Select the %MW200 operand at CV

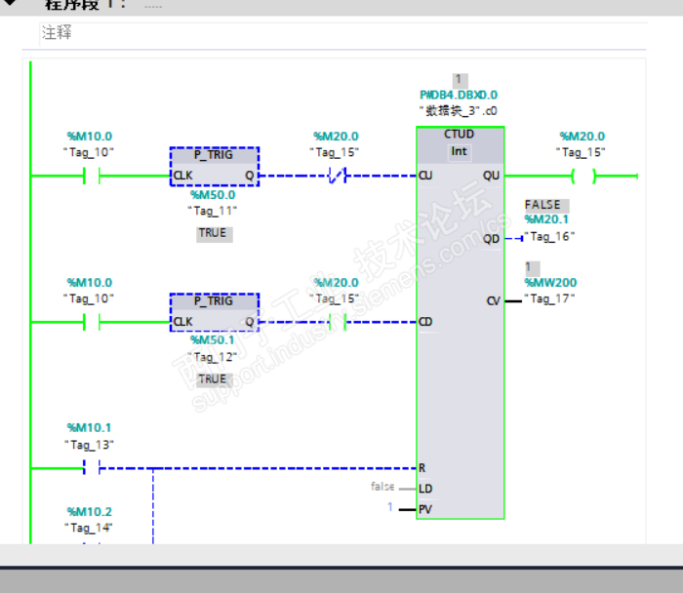pyautogui.click(x=550, y=283)
